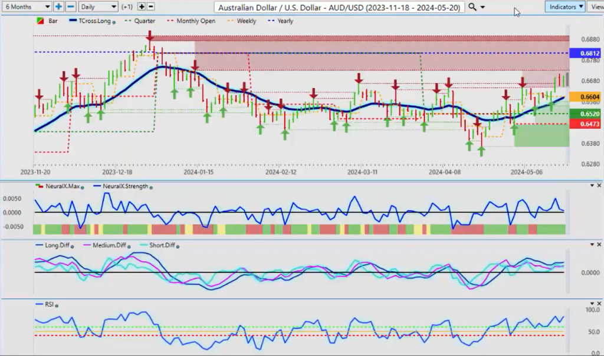Open the Indicators menu
604x356 pixels.
(564, 6)
